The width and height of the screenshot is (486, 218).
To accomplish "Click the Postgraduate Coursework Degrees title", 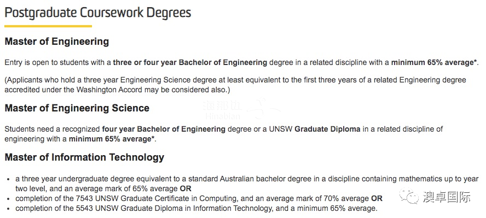I will (x=98, y=13).
